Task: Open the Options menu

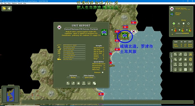Action: click(14, 3)
